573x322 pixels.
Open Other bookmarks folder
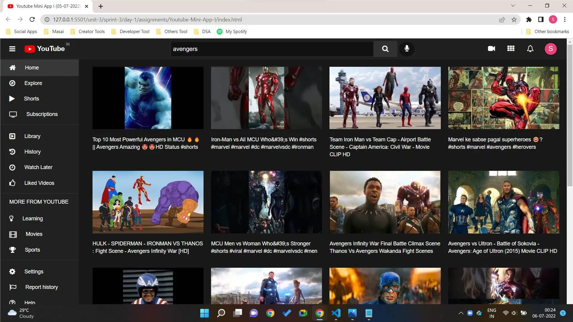pyautogui.click(x=547, y=32)
